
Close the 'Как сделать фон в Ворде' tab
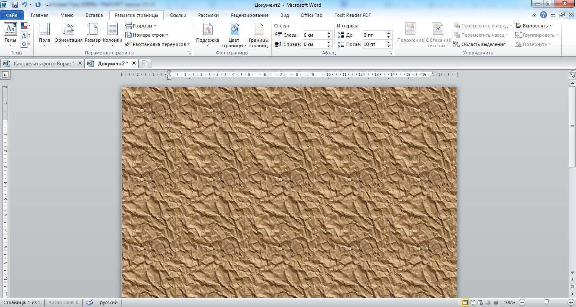tap(80, 63)
